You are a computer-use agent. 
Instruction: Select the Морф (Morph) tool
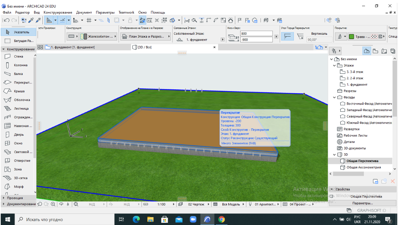[x=19, y=187]
